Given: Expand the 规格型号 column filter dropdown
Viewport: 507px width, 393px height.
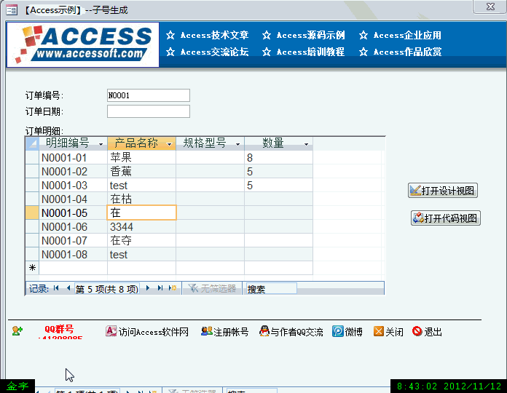Looking at the screenshot, I should (x=237, y=144).
